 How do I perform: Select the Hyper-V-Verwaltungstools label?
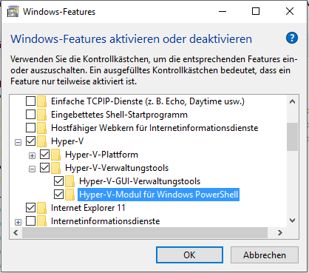click(x=117, y=168)
